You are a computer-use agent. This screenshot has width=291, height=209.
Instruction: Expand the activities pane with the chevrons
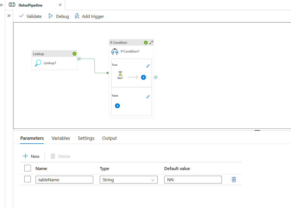click(9, 16)
